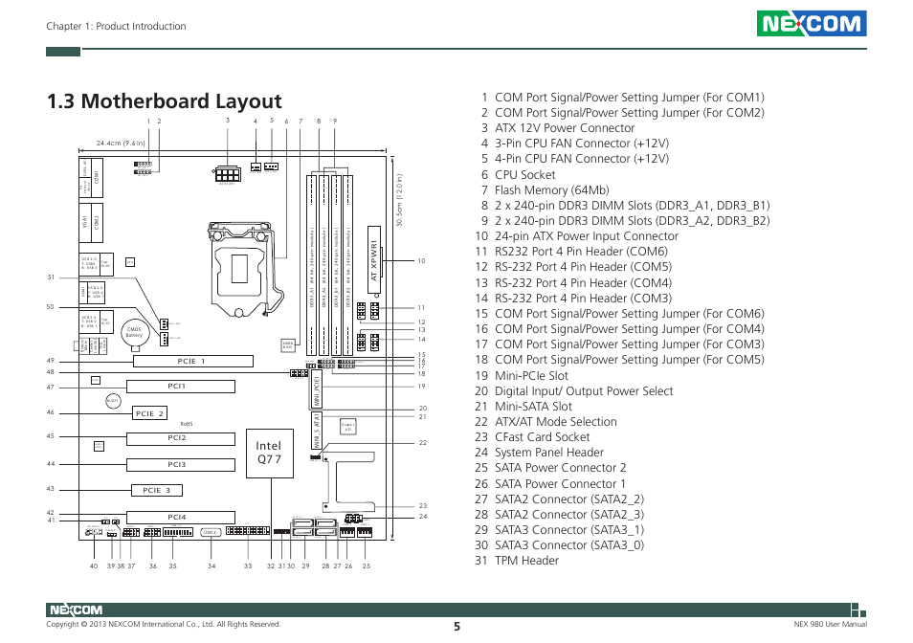Click the VGA1 port block in the diagram
The width and height of the screenshot is (913, 643).
coord(85,222)
